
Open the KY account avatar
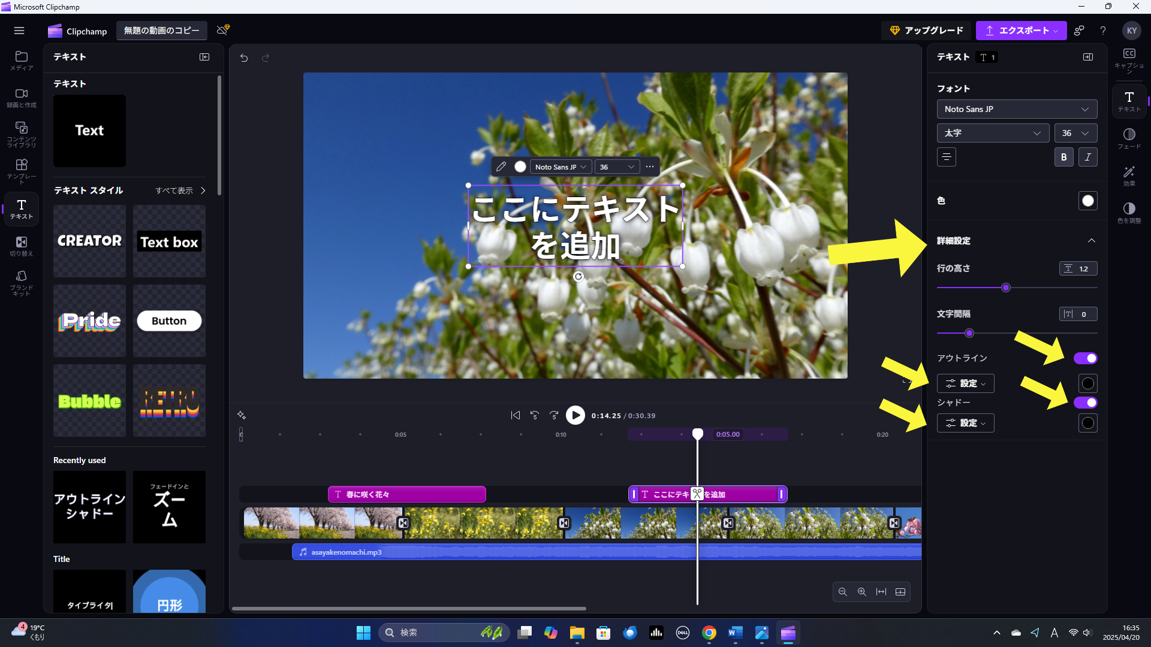tap(1131, 31)
